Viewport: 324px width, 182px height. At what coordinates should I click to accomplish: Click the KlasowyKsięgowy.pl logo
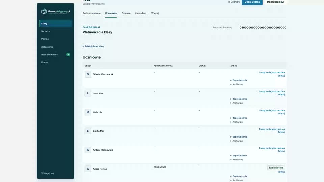coord(55,11)
